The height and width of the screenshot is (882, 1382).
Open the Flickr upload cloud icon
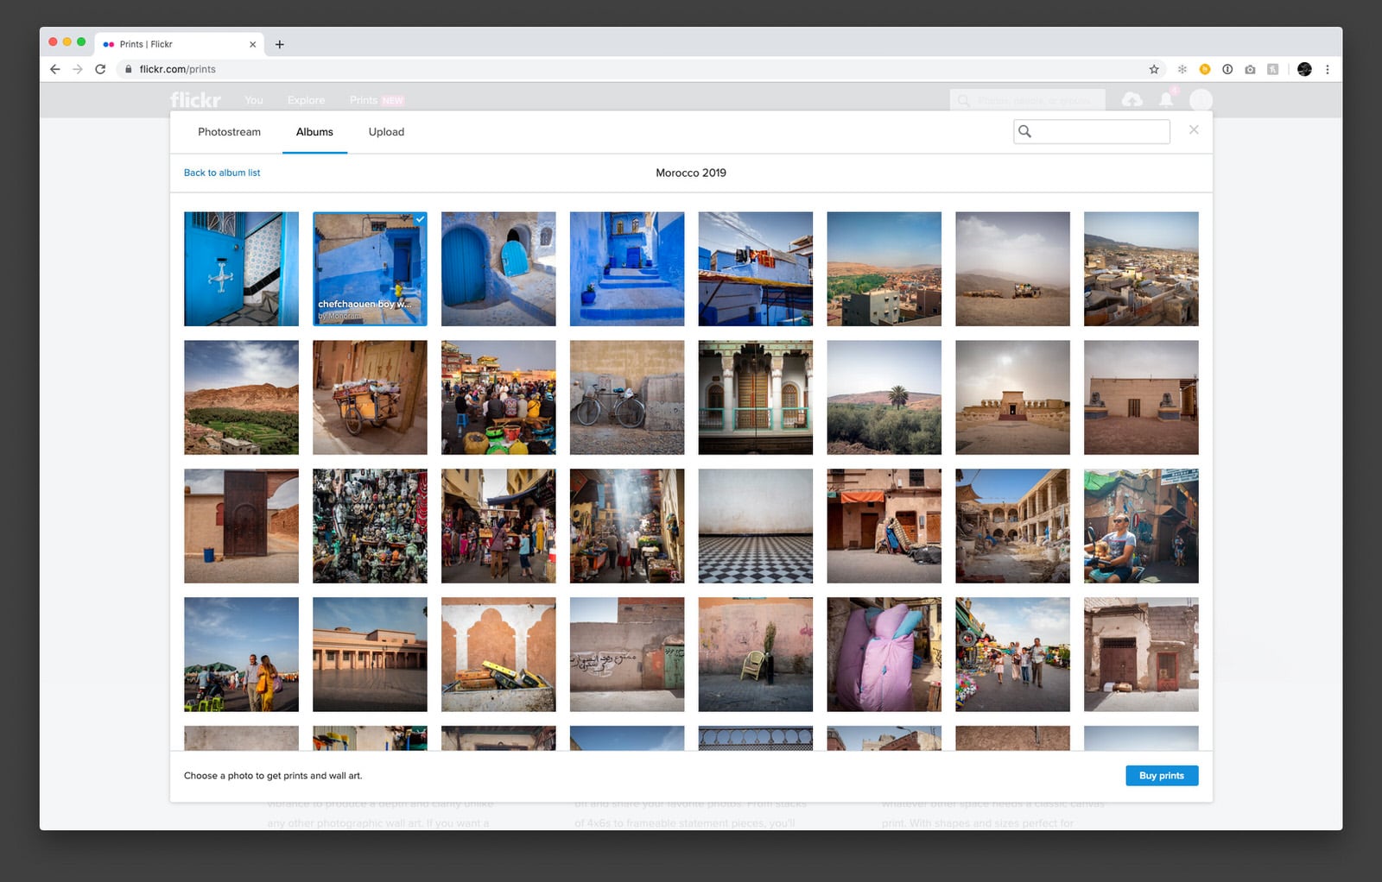coord(1132,100)
